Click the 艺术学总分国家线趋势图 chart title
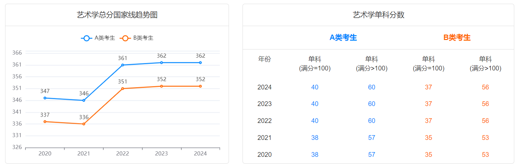Image resolution: width=519 pixels, height=167 pixels. click(117, 15)
